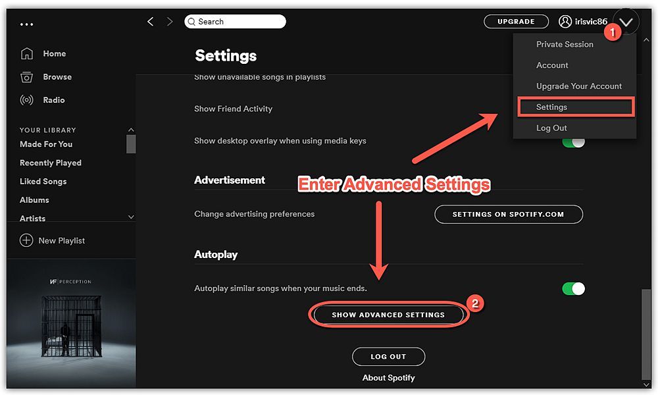
Task: Open the About Spotify link
Action: click(389, 378)
